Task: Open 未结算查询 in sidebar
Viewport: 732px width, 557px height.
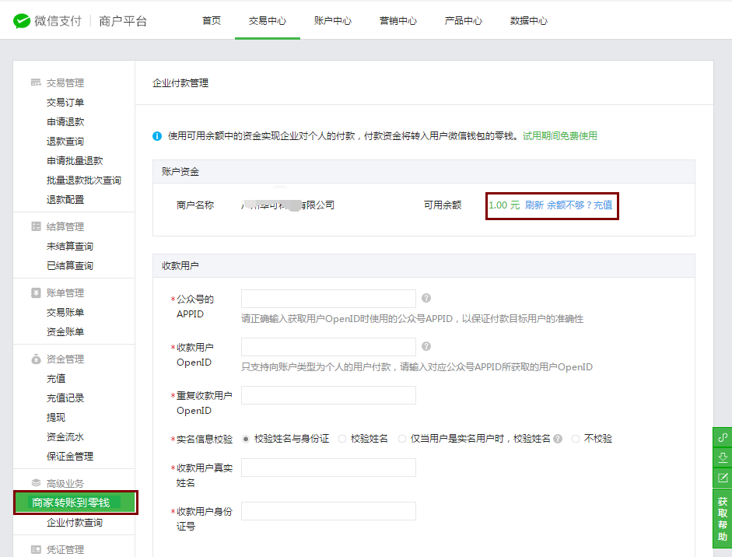Action: pyautogui.click(x=70, y=247)
